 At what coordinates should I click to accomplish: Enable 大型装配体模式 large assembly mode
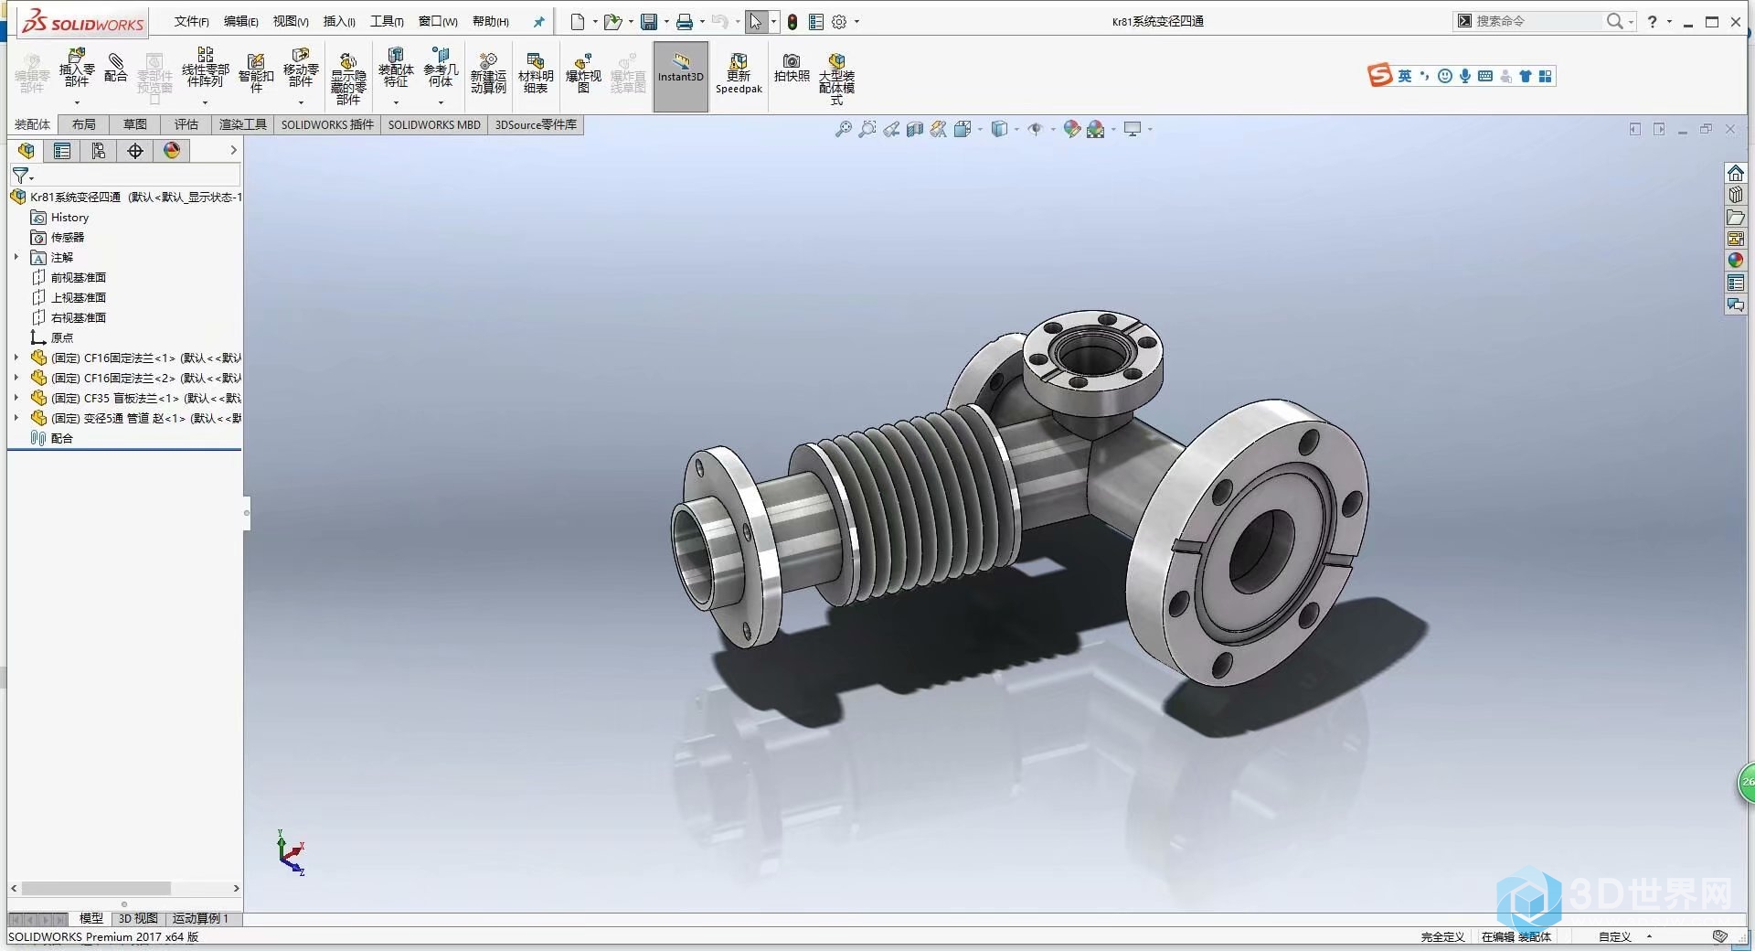(x=836, y=78)
